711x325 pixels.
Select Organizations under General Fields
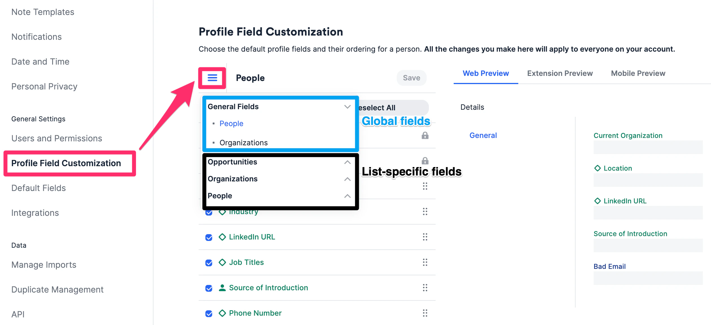243,143
